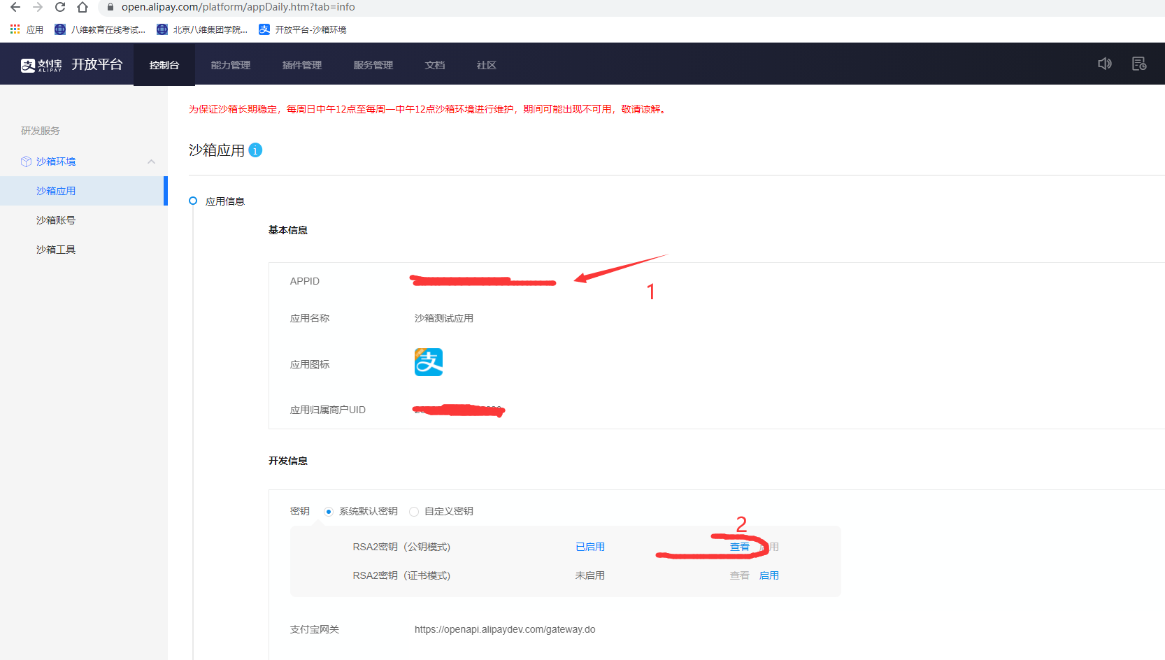Click 查看 for RSA2密钥 公钥模式
The height and width of the screenshot is (660, 1165).
pos(740,547)
